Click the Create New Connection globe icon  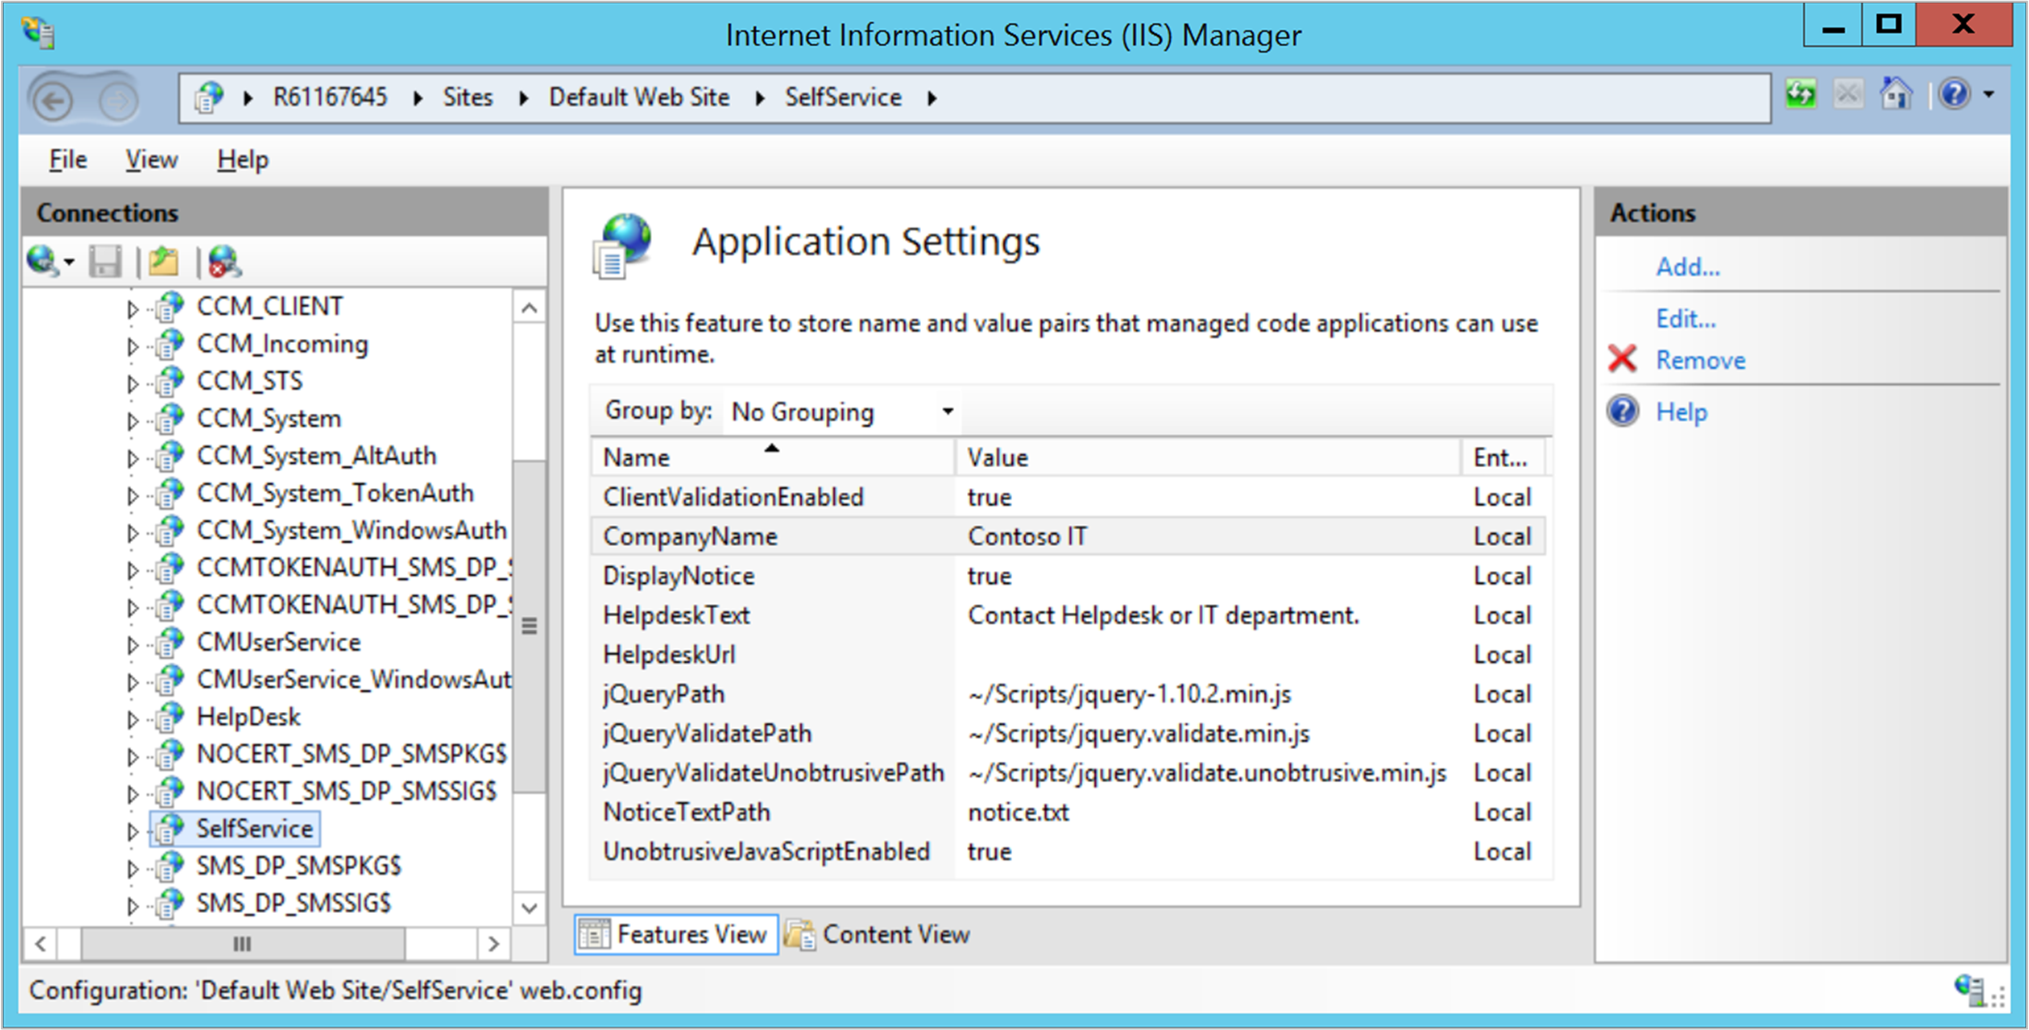(x=42, y=262)
